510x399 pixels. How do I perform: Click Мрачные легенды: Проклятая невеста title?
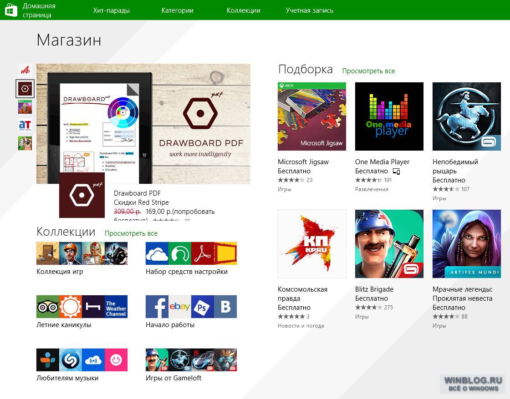(462, 294)
